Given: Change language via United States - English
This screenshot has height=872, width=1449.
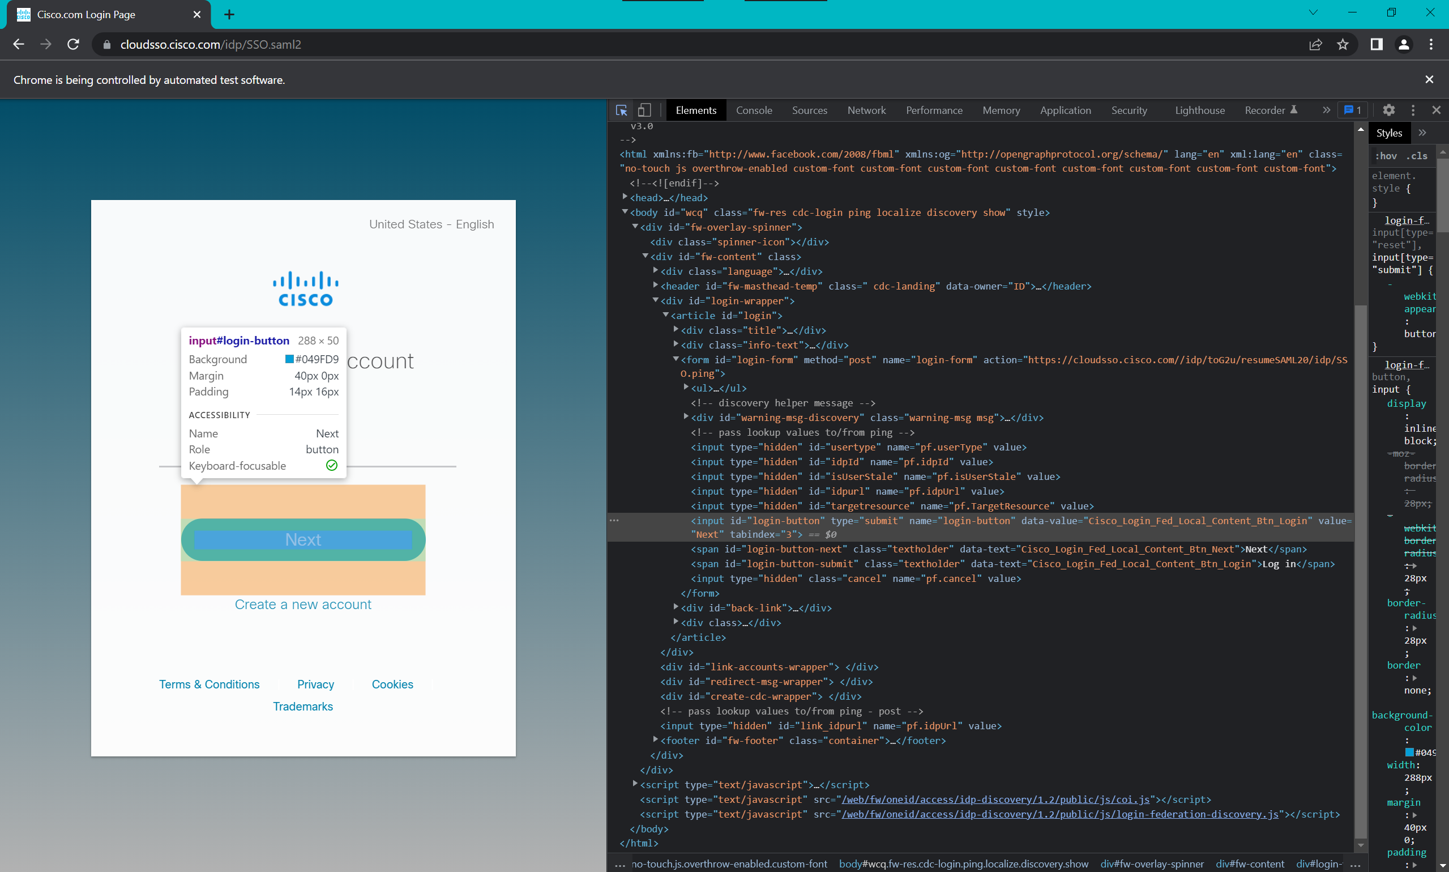Looking at the screenshot, I should pyautogui.click(x=431, y=224).
